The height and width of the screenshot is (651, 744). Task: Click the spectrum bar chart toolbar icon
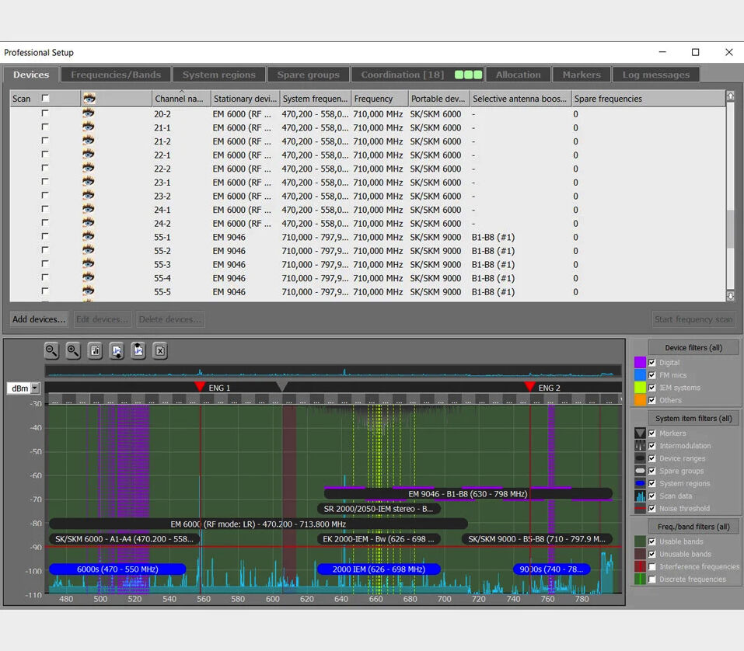(x=95, y=350)
